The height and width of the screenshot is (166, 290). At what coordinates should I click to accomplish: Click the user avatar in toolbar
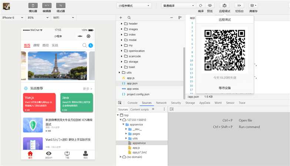coord(6,7)
